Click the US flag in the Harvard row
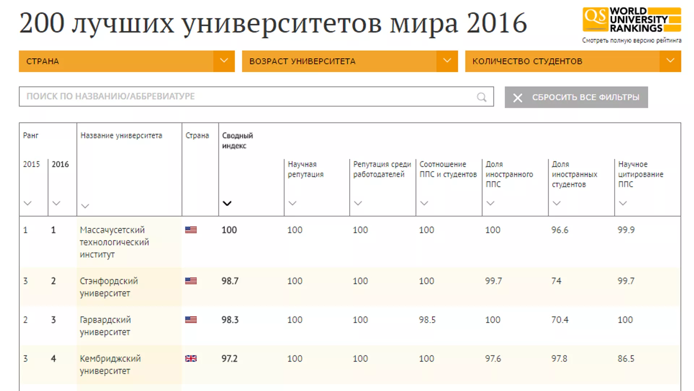 191,320
